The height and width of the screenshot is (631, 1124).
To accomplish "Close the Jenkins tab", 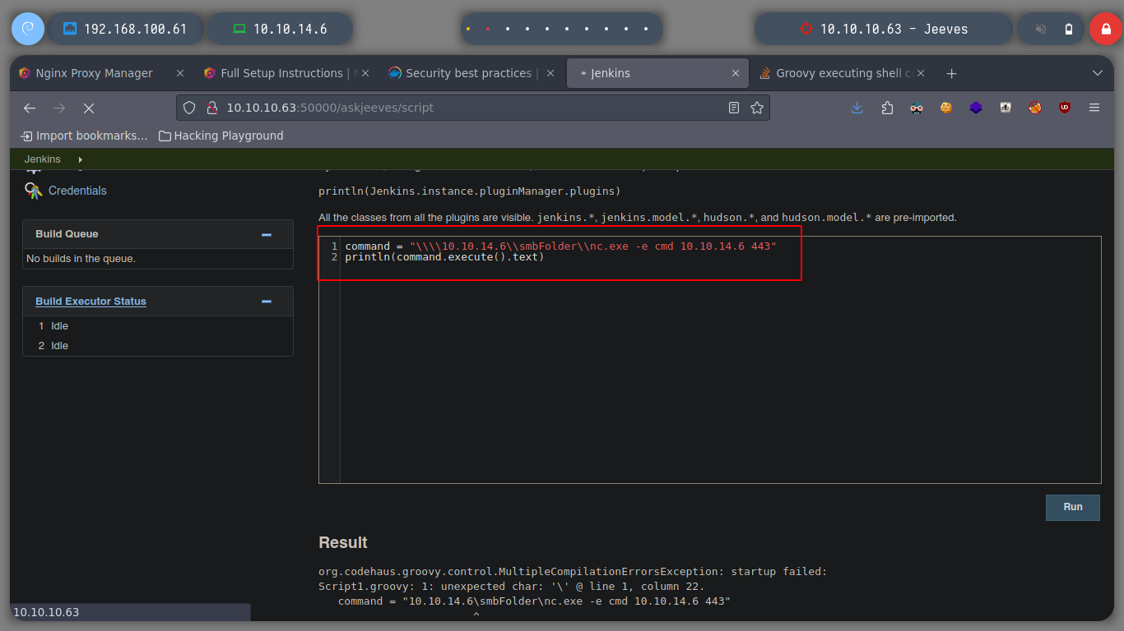I will point(736,73).
